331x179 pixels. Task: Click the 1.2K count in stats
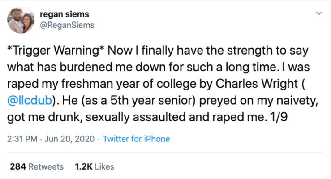(84, 167)
